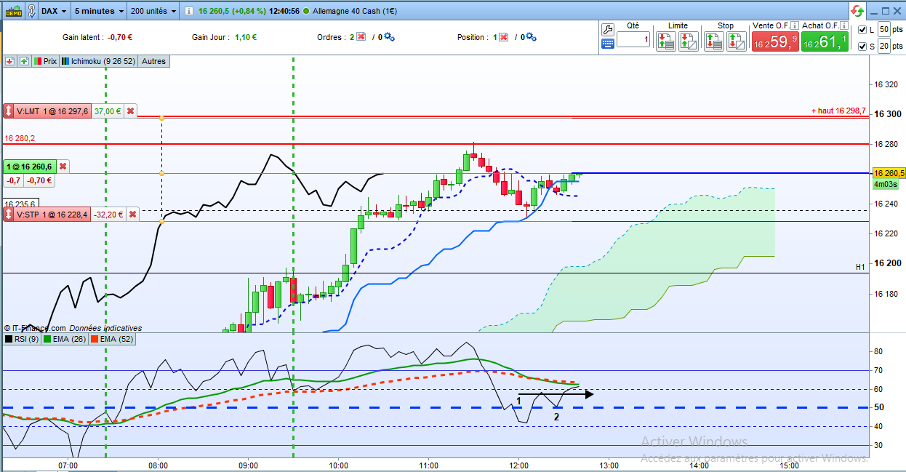Click the first Limite order icon
Screen dimensions: 906x472
tap(665, 41)
